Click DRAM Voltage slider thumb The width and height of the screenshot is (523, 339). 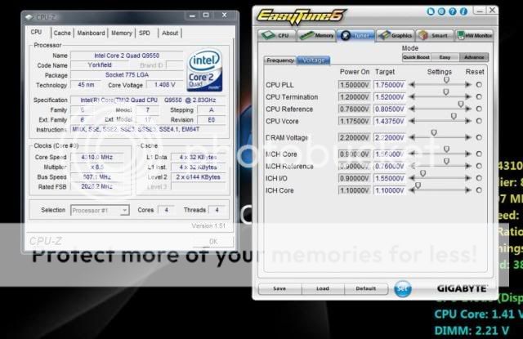(434, 133)
